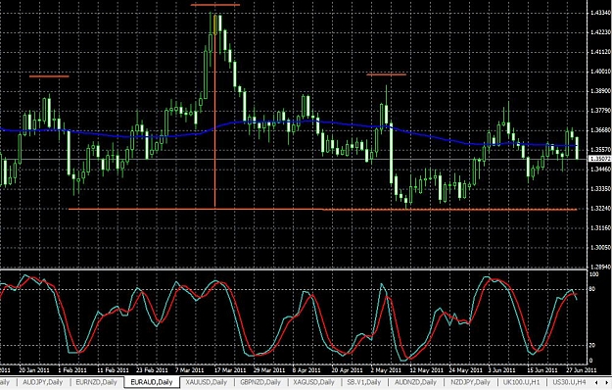Click the 1.34460 price scale label
This screenshot has height=390, width=612.
point(600,170)
